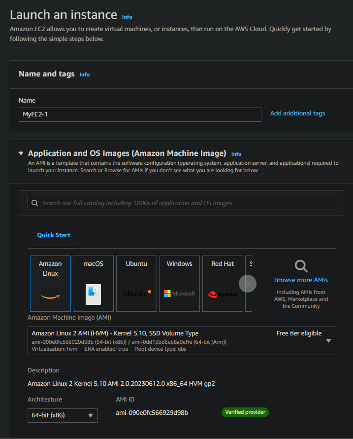The width and height of the screenshot is (353, 439).
Task: Click the 'Amazon Machine Image (AMI)' label
Action: [69, 318]
